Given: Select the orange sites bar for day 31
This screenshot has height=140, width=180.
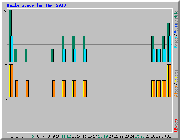Looking at the screenshot, I should point(170,80).
